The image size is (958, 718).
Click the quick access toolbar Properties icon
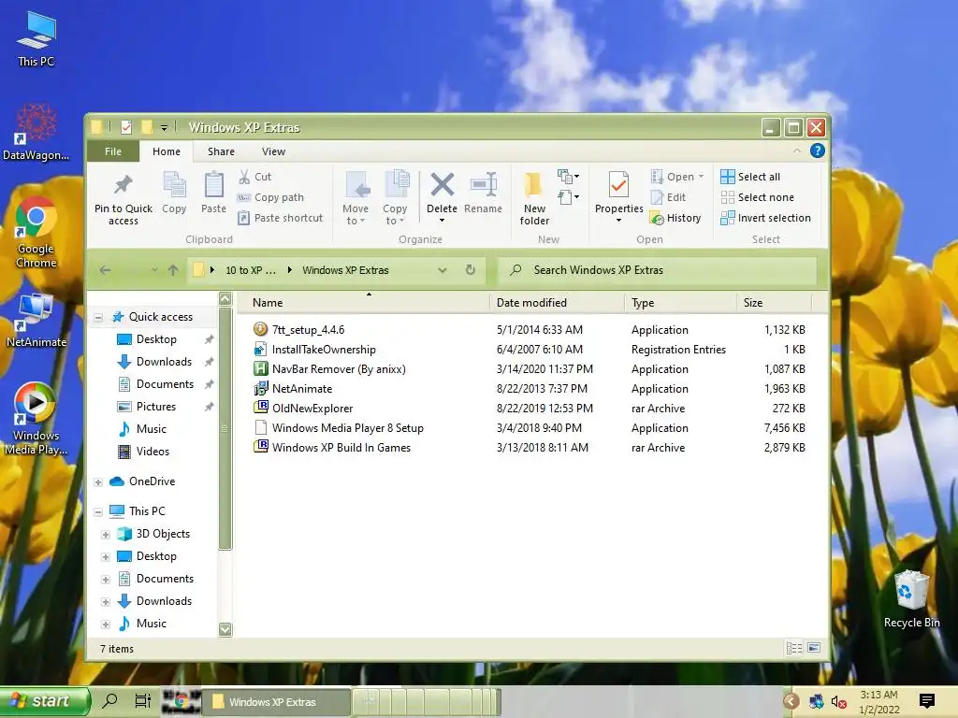126,127
